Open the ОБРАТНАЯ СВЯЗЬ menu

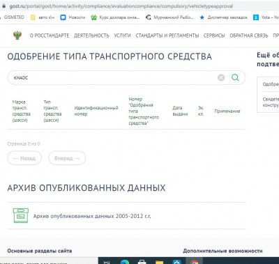point(249,36)
